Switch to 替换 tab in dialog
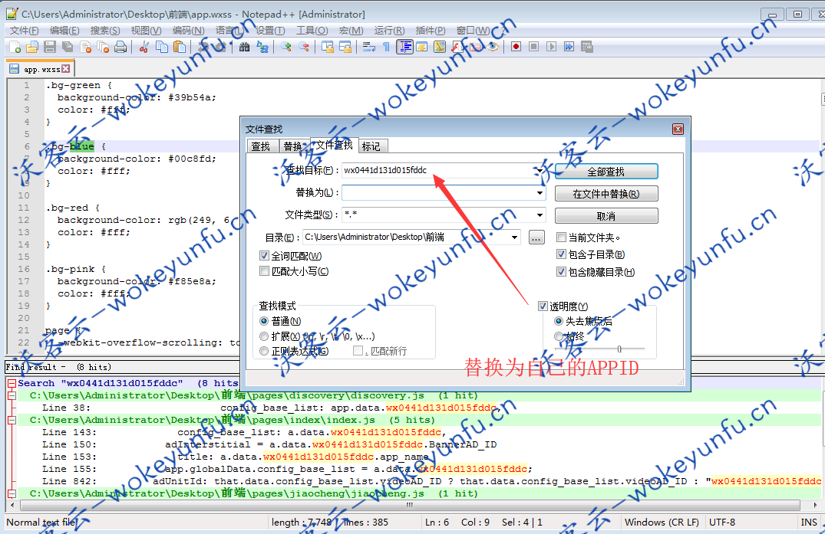 [x=292, y=146]
